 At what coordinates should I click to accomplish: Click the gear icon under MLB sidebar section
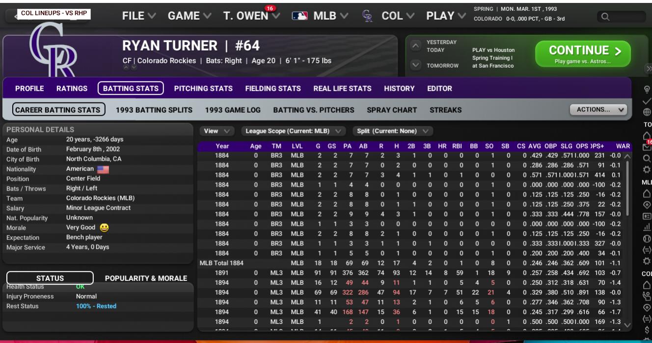point(647,261)
